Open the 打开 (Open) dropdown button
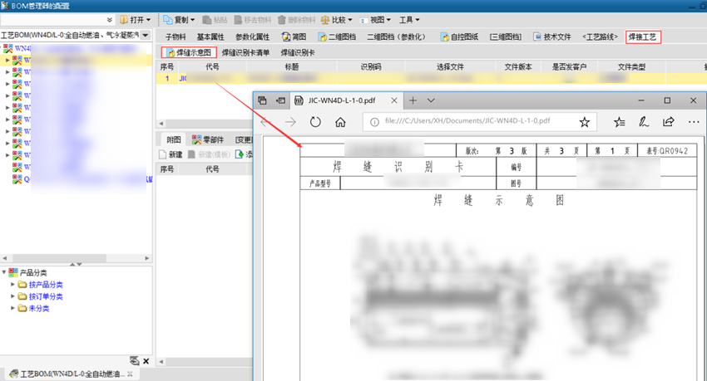Image resolution: width=707 pixels, height=381 pixels. point(136,20)
